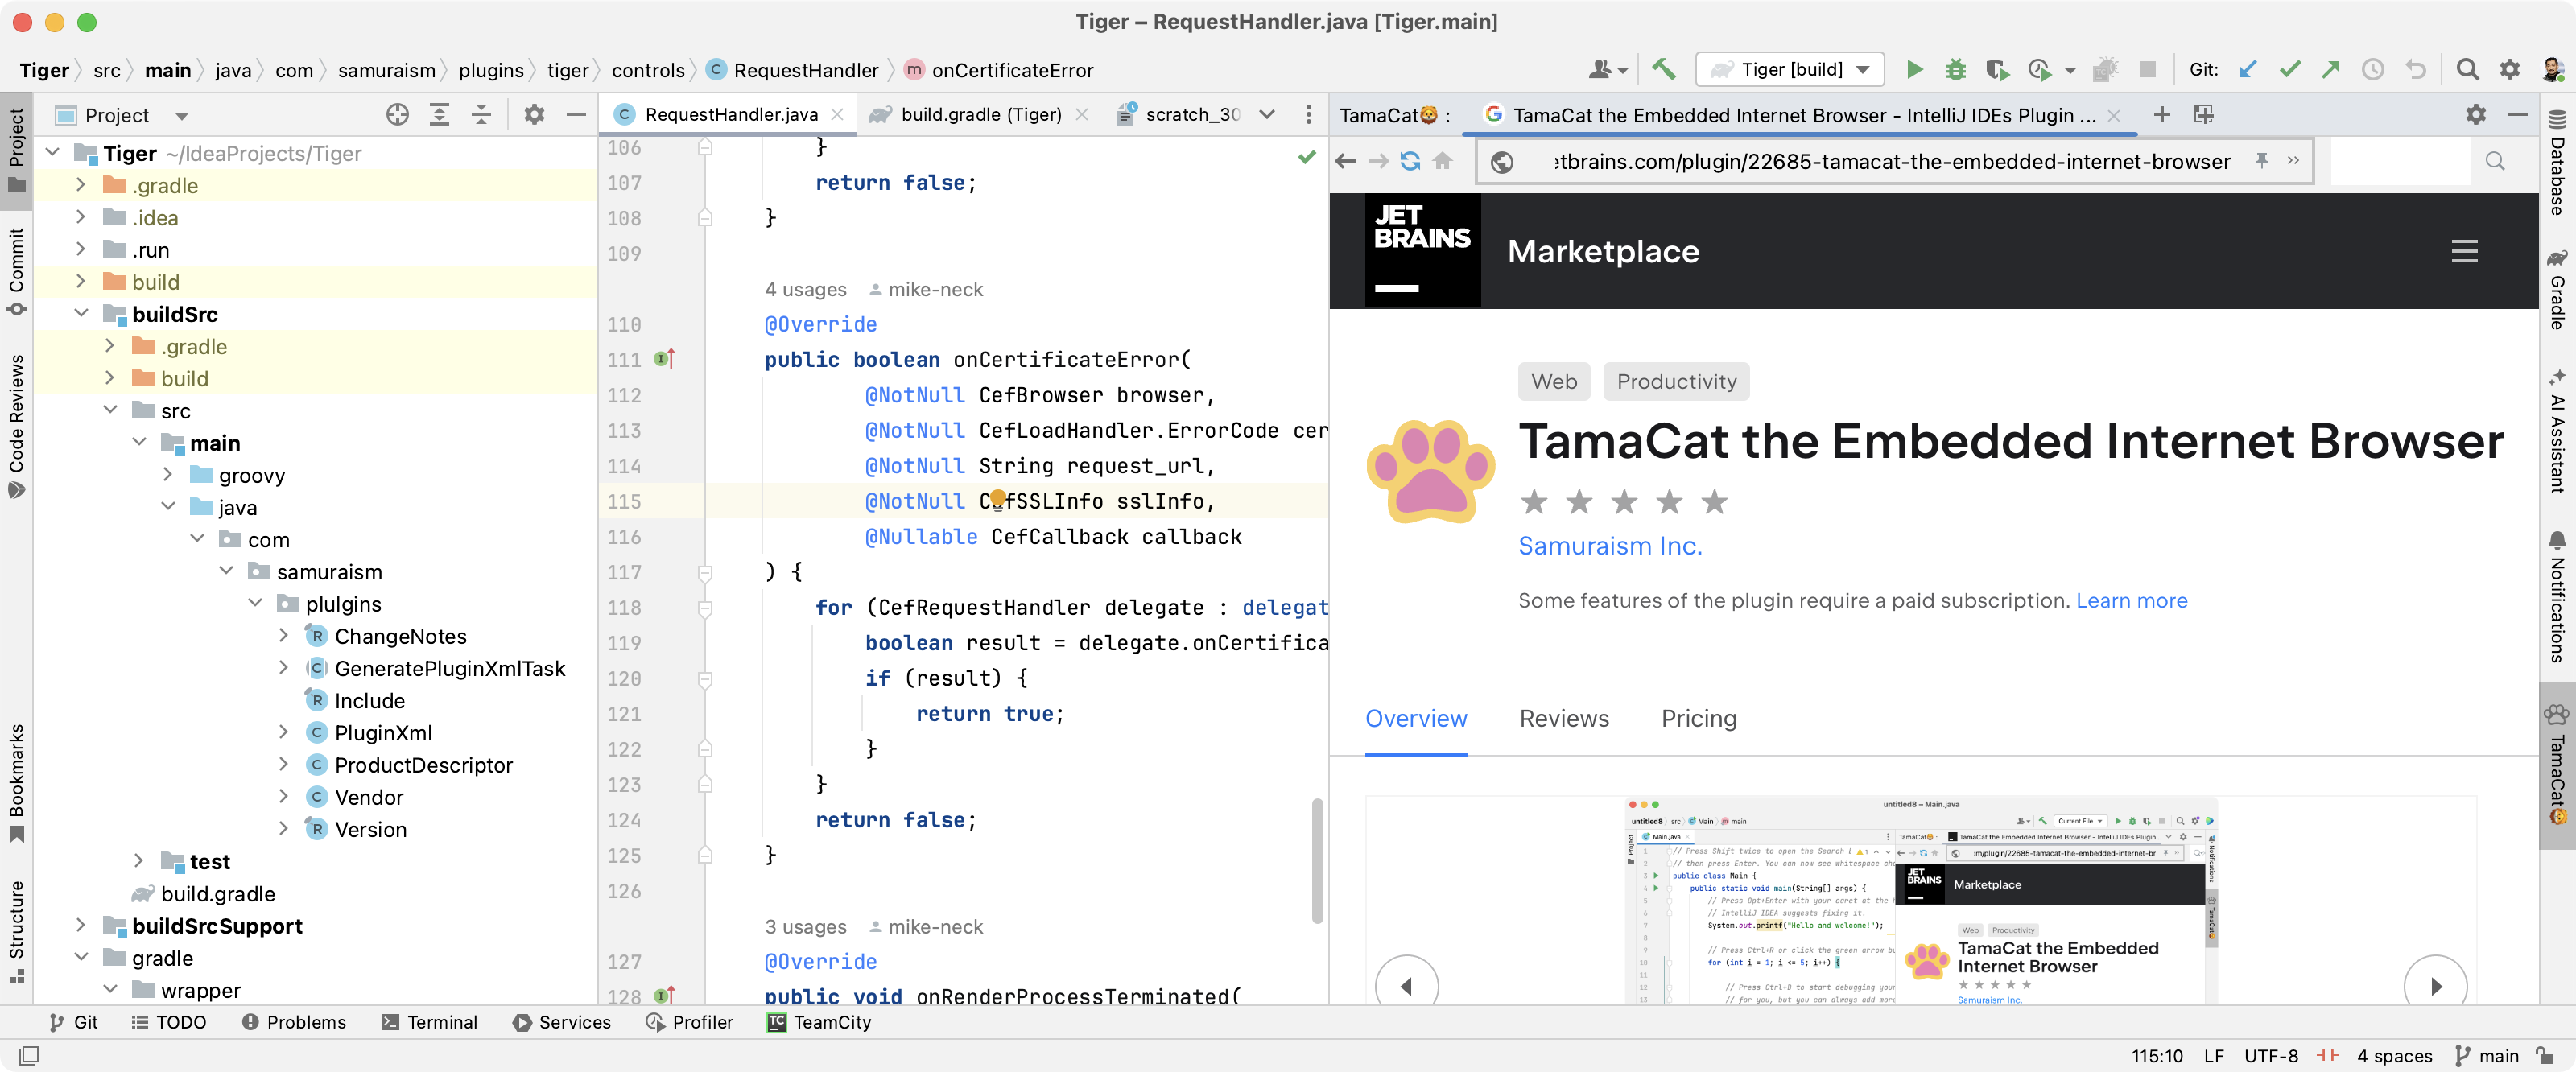The height and width of the screenshot is (1072, 2576).
Task: Click Expand All in Project panel
Action: click(x=439, y=115)
